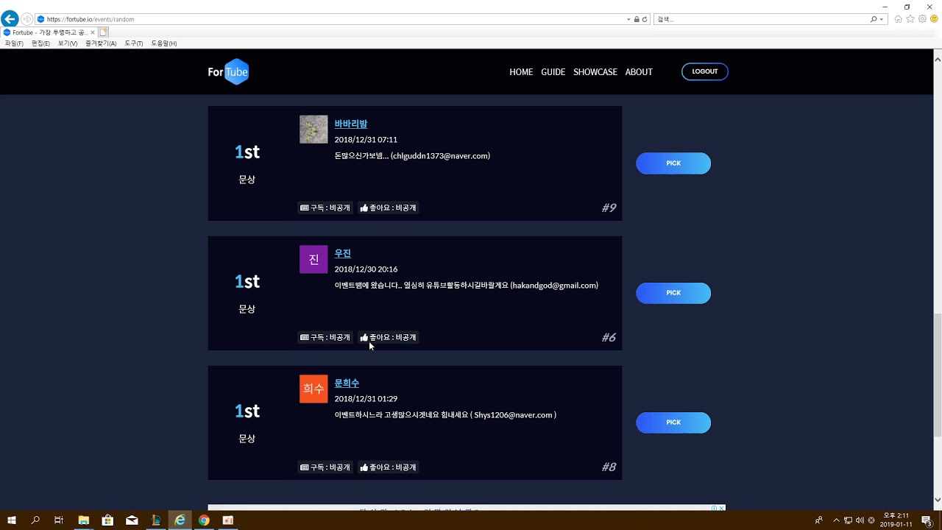Pick entry #6 by 우진
The height and width of the screenshot is (530, 942).
coord(673,293)
